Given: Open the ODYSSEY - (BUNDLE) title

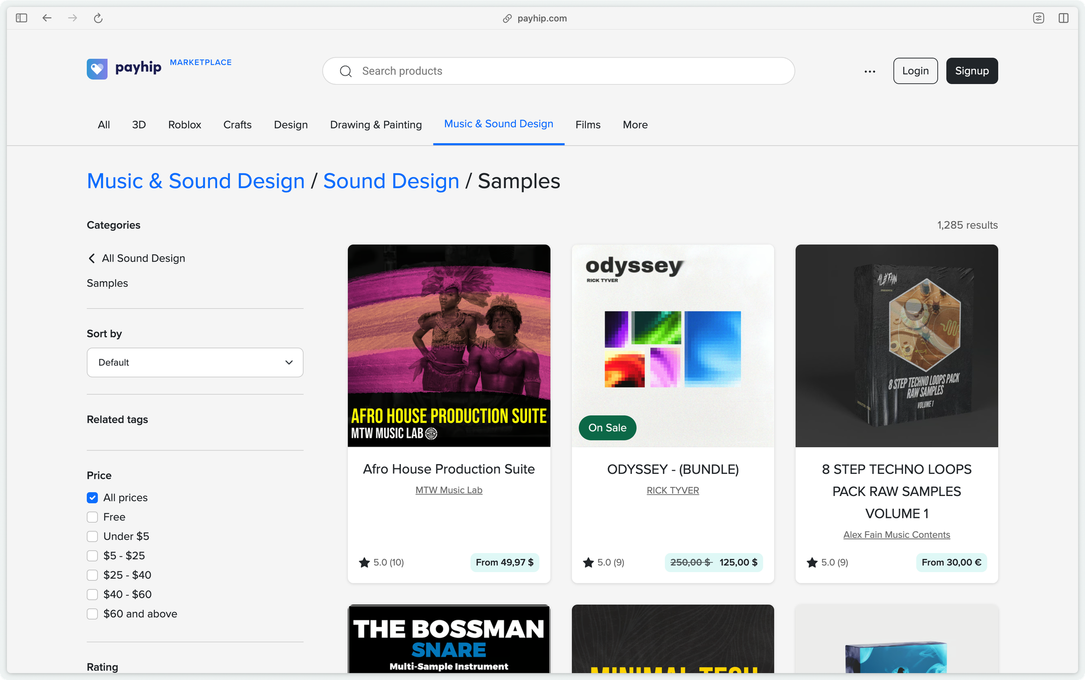Looking at the screenshot, I should click(673, 469).
